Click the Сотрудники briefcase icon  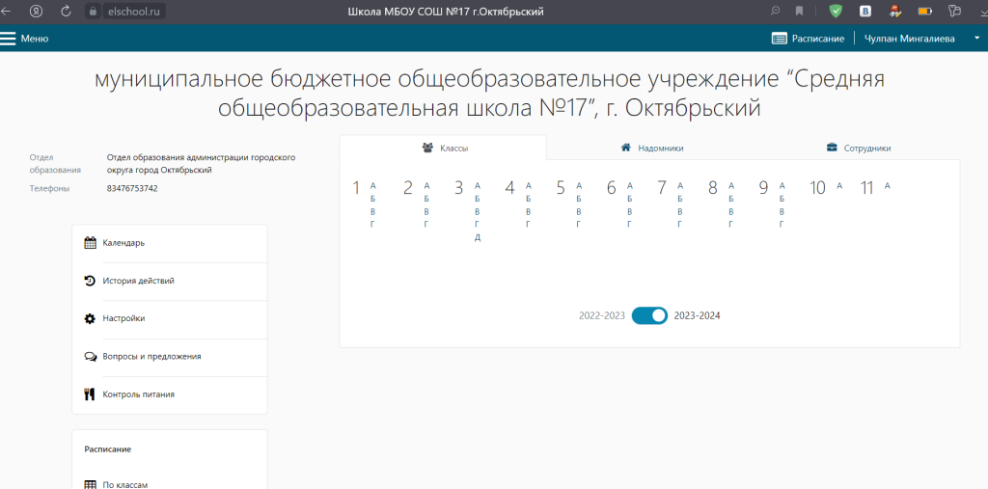pyautogui.click(x=832, y=148)
